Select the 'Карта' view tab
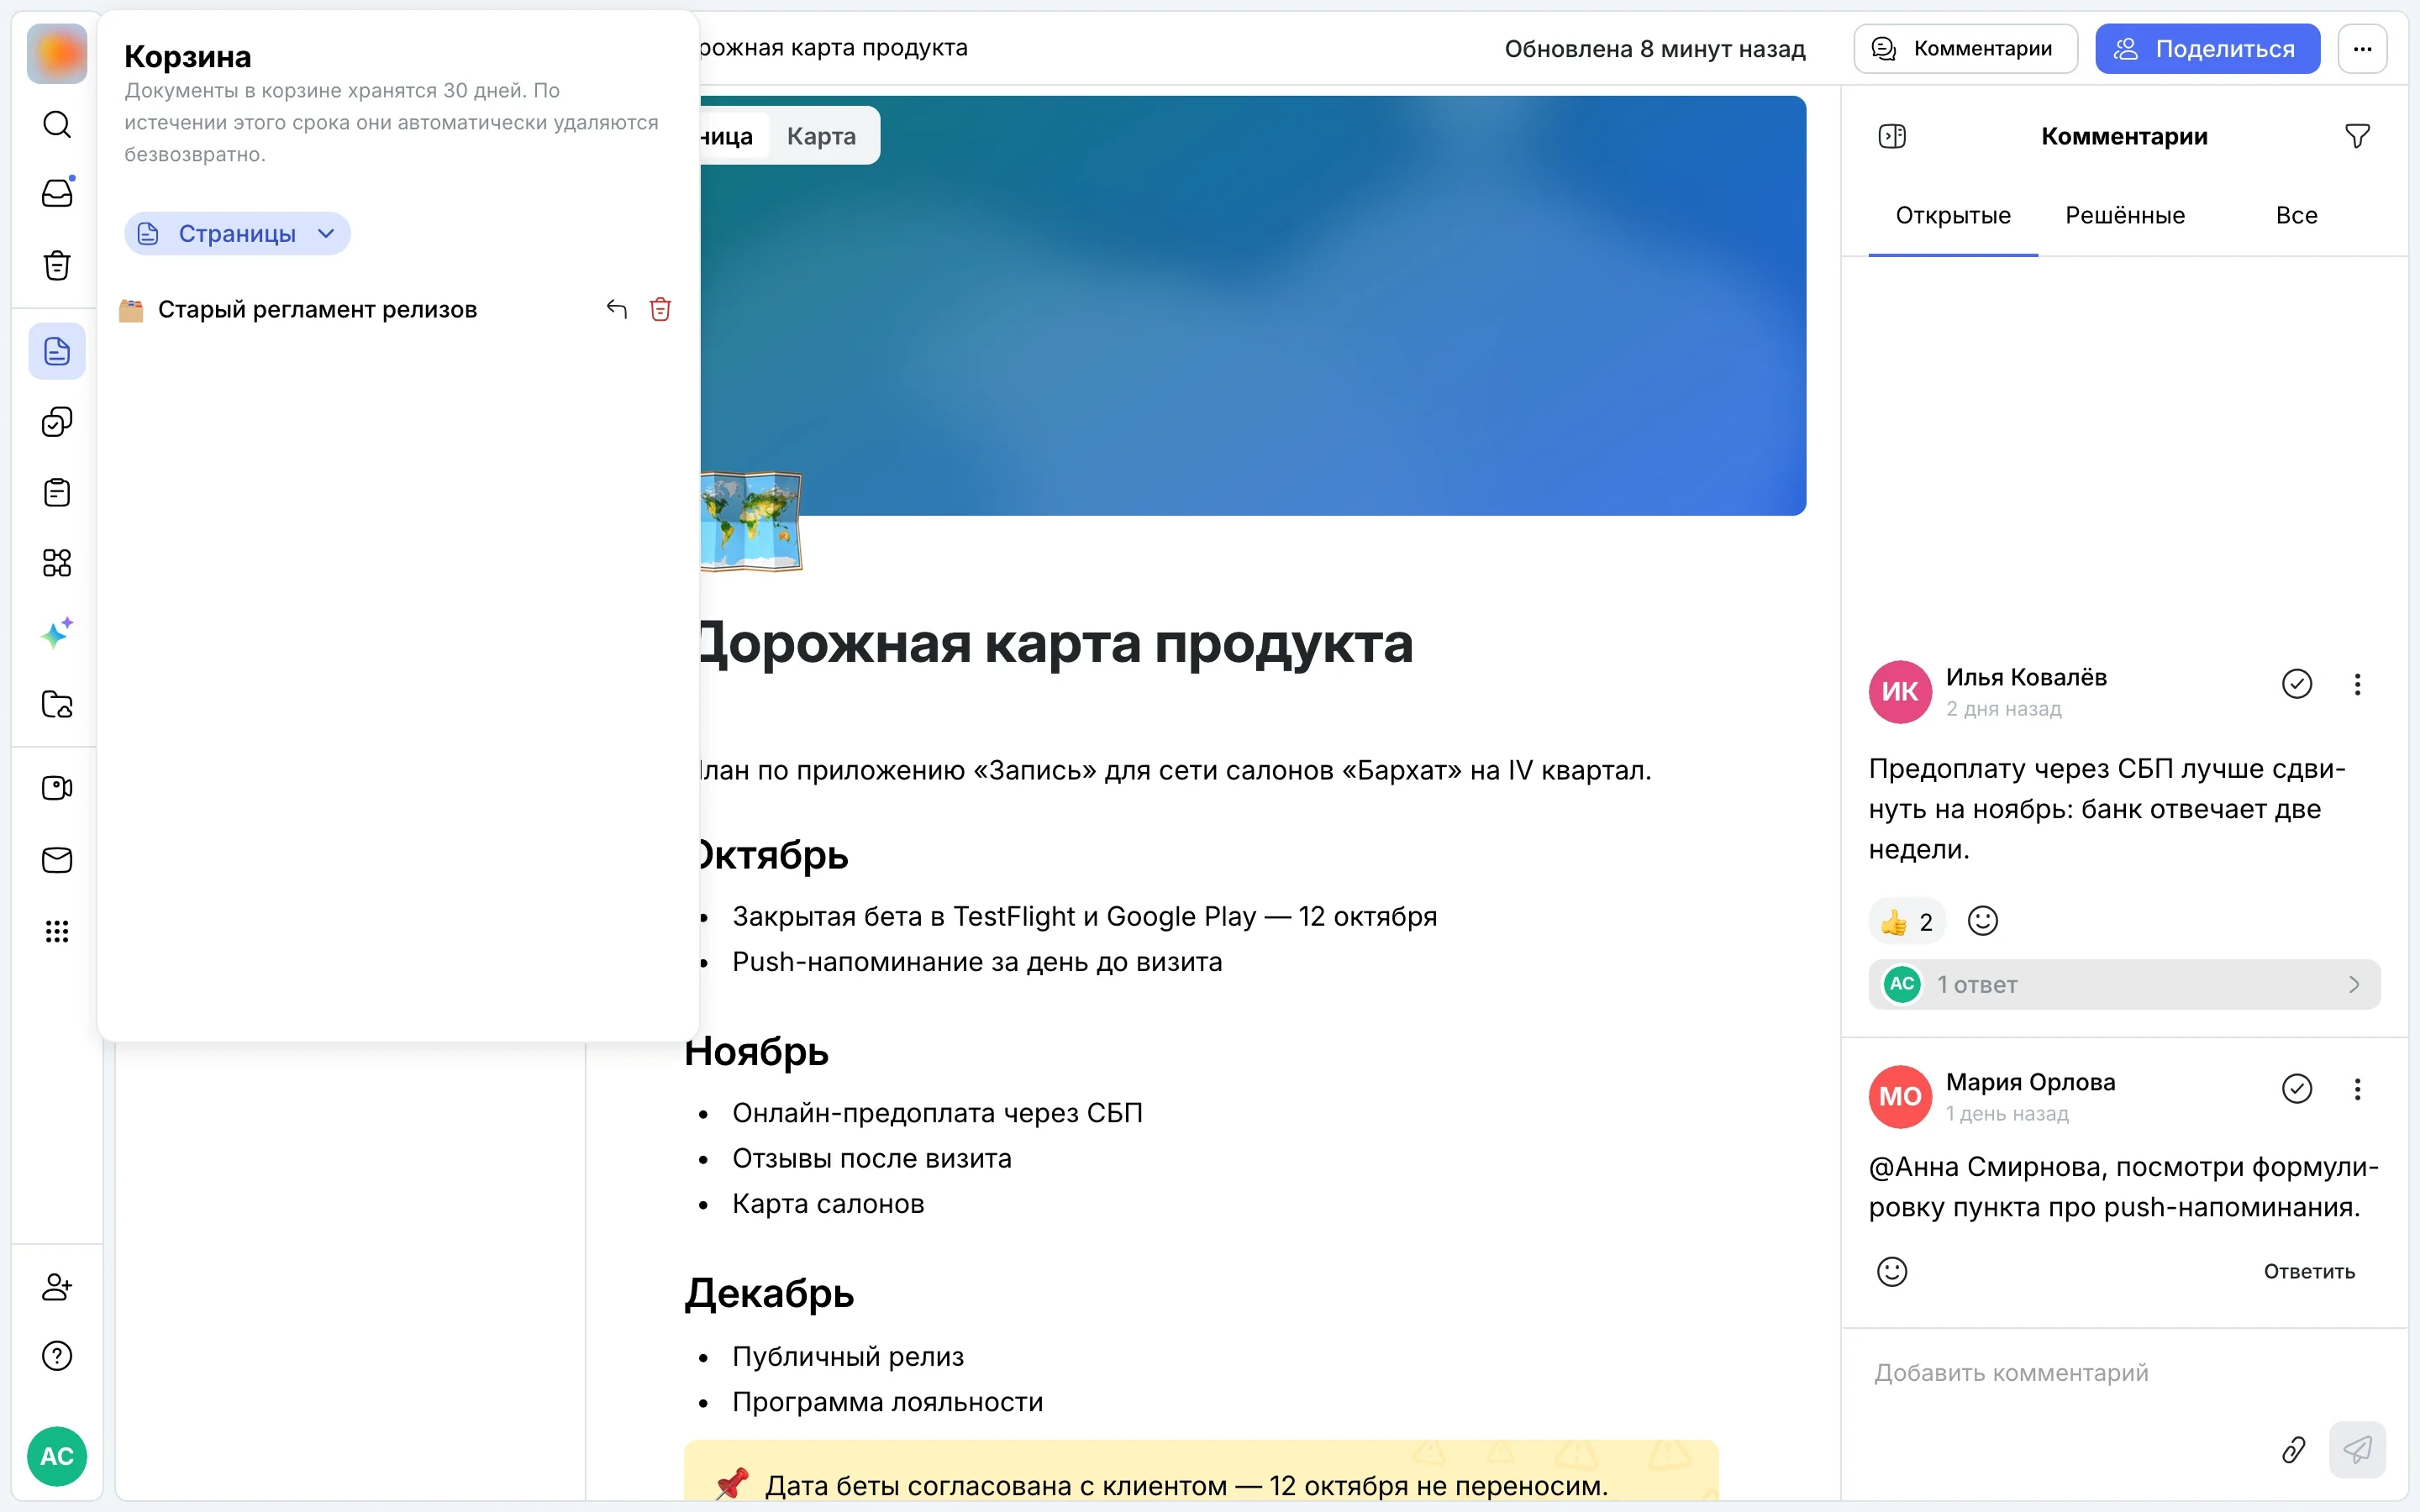 821,136
